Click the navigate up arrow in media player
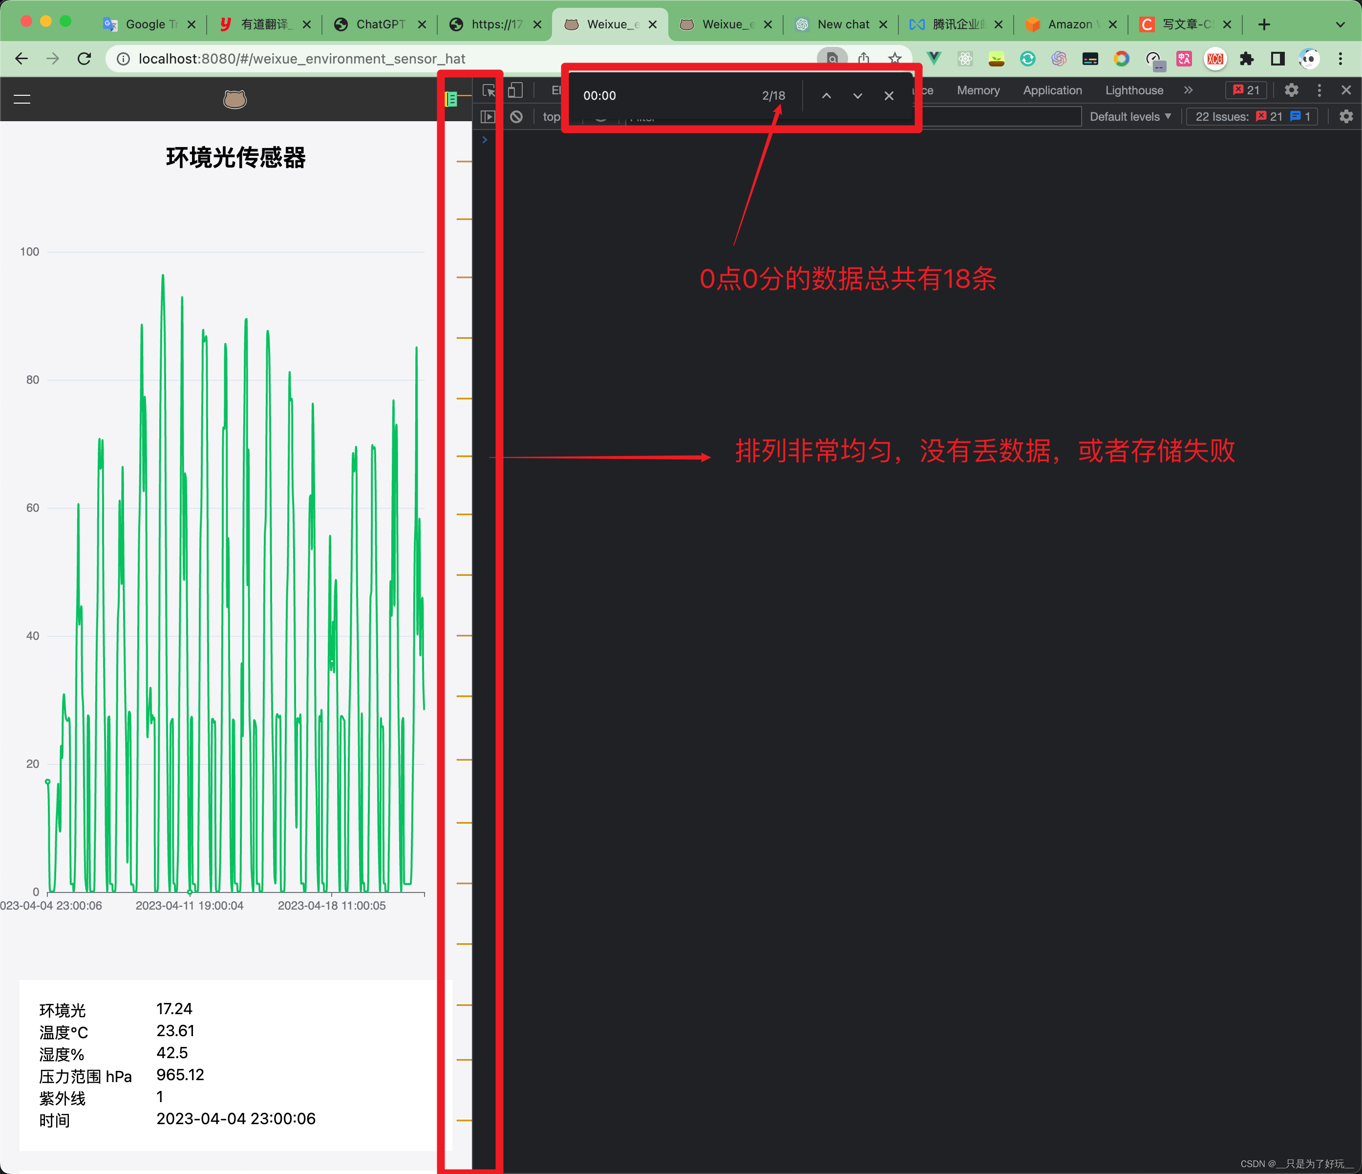This screenshot has height=1174, width=1362. [x=827, y=95]
